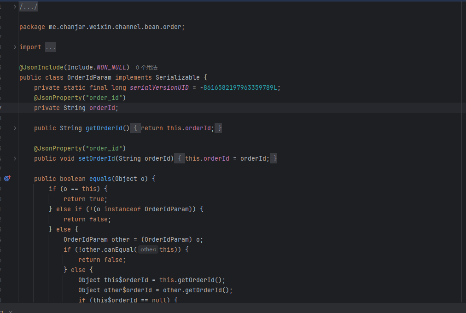This screenshot has height=313, width=466.
Task: Click the collapsed import ... placeholder
Action: (51, 47)
